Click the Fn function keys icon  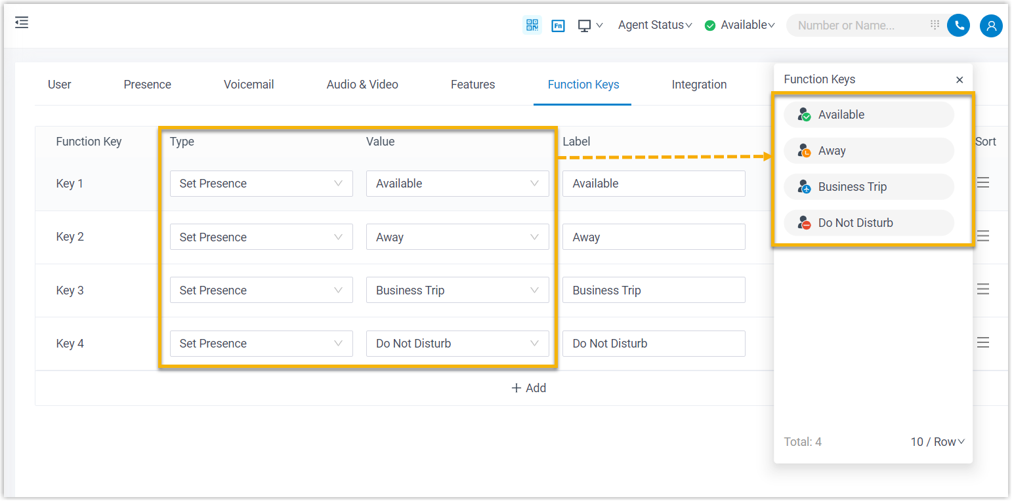point(558,26)
